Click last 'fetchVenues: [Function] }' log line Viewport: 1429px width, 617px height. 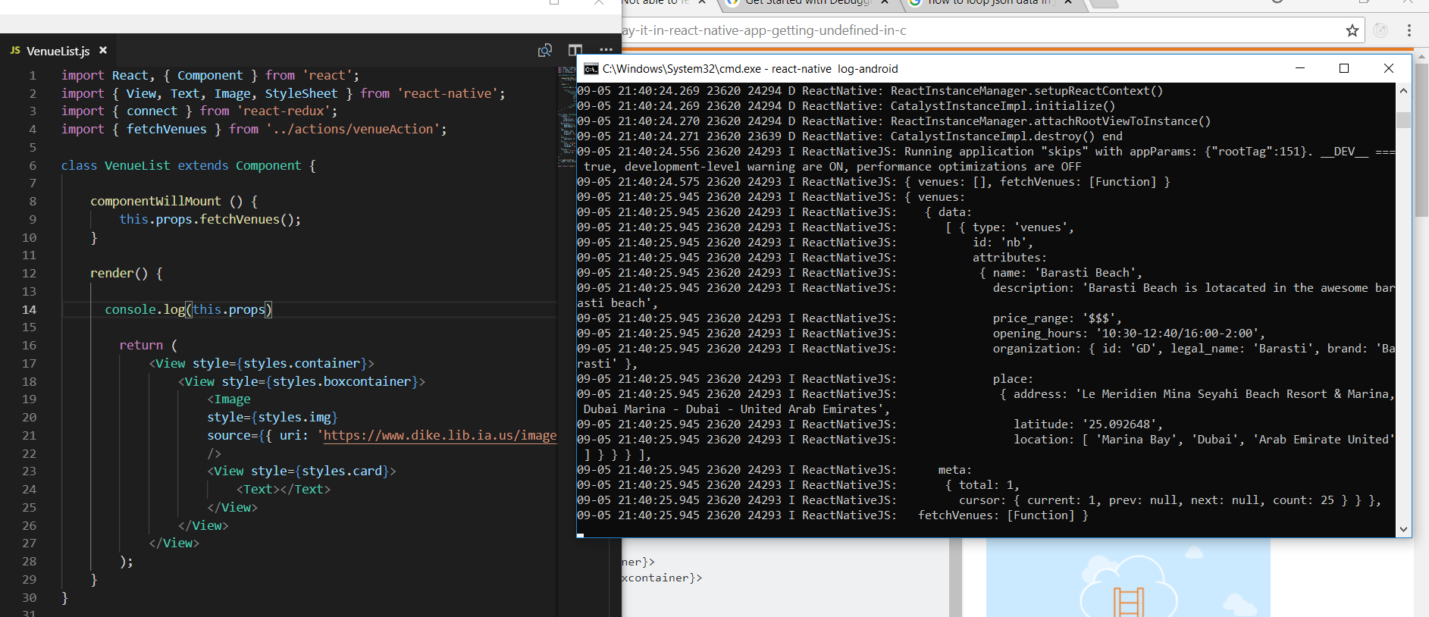(1003, 515)
